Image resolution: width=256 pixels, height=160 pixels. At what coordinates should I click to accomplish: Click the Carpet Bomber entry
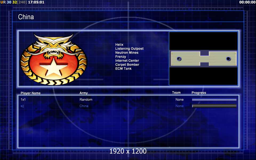tap(127, 65)
